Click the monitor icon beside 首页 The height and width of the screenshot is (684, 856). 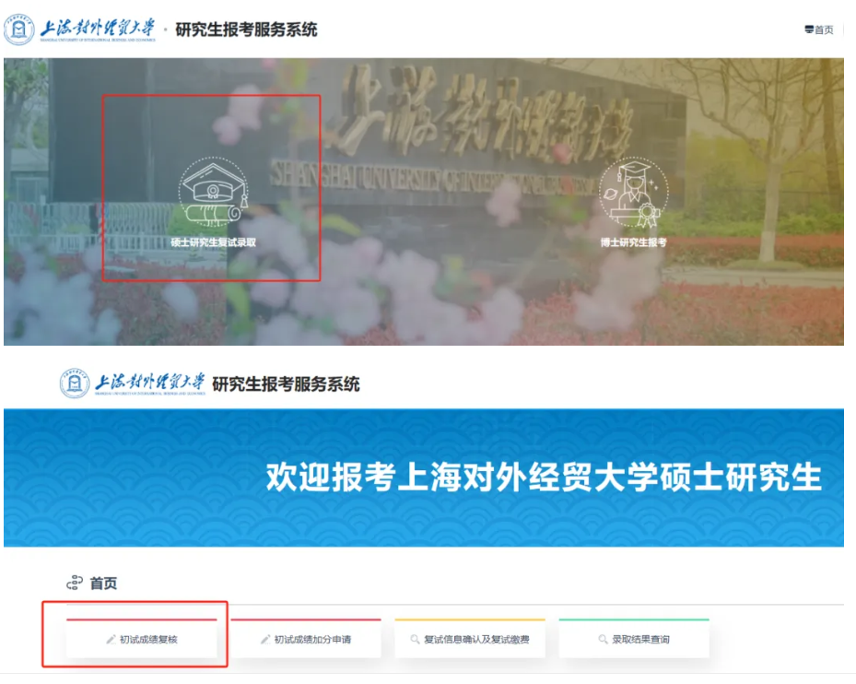(807, 29)
